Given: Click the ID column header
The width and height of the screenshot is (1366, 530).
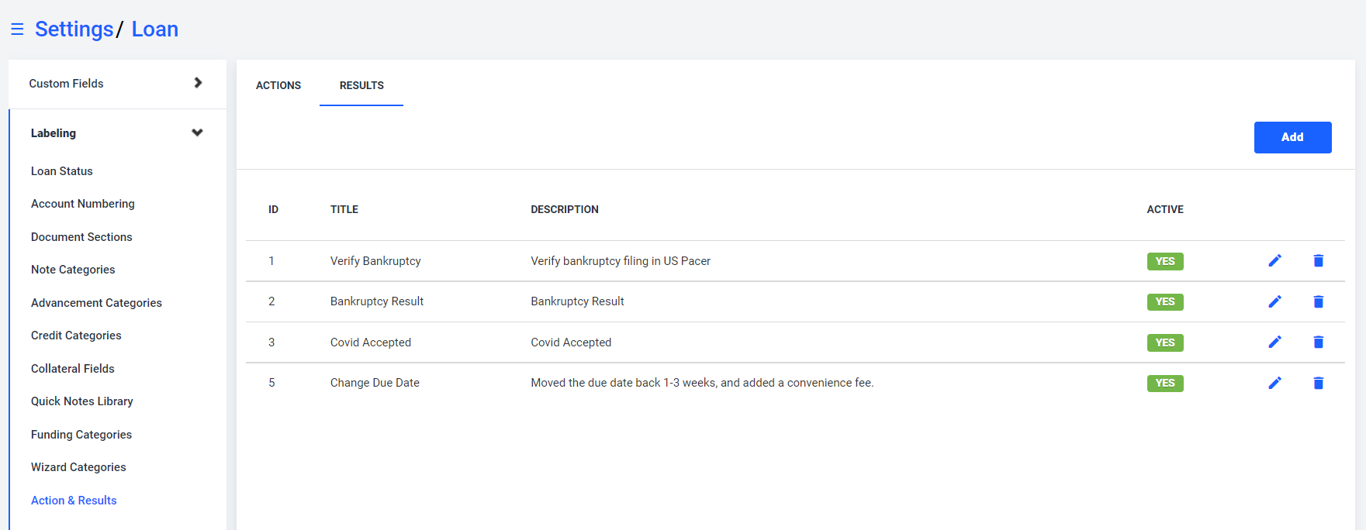Looking at the screenshot, I should 273,209.
